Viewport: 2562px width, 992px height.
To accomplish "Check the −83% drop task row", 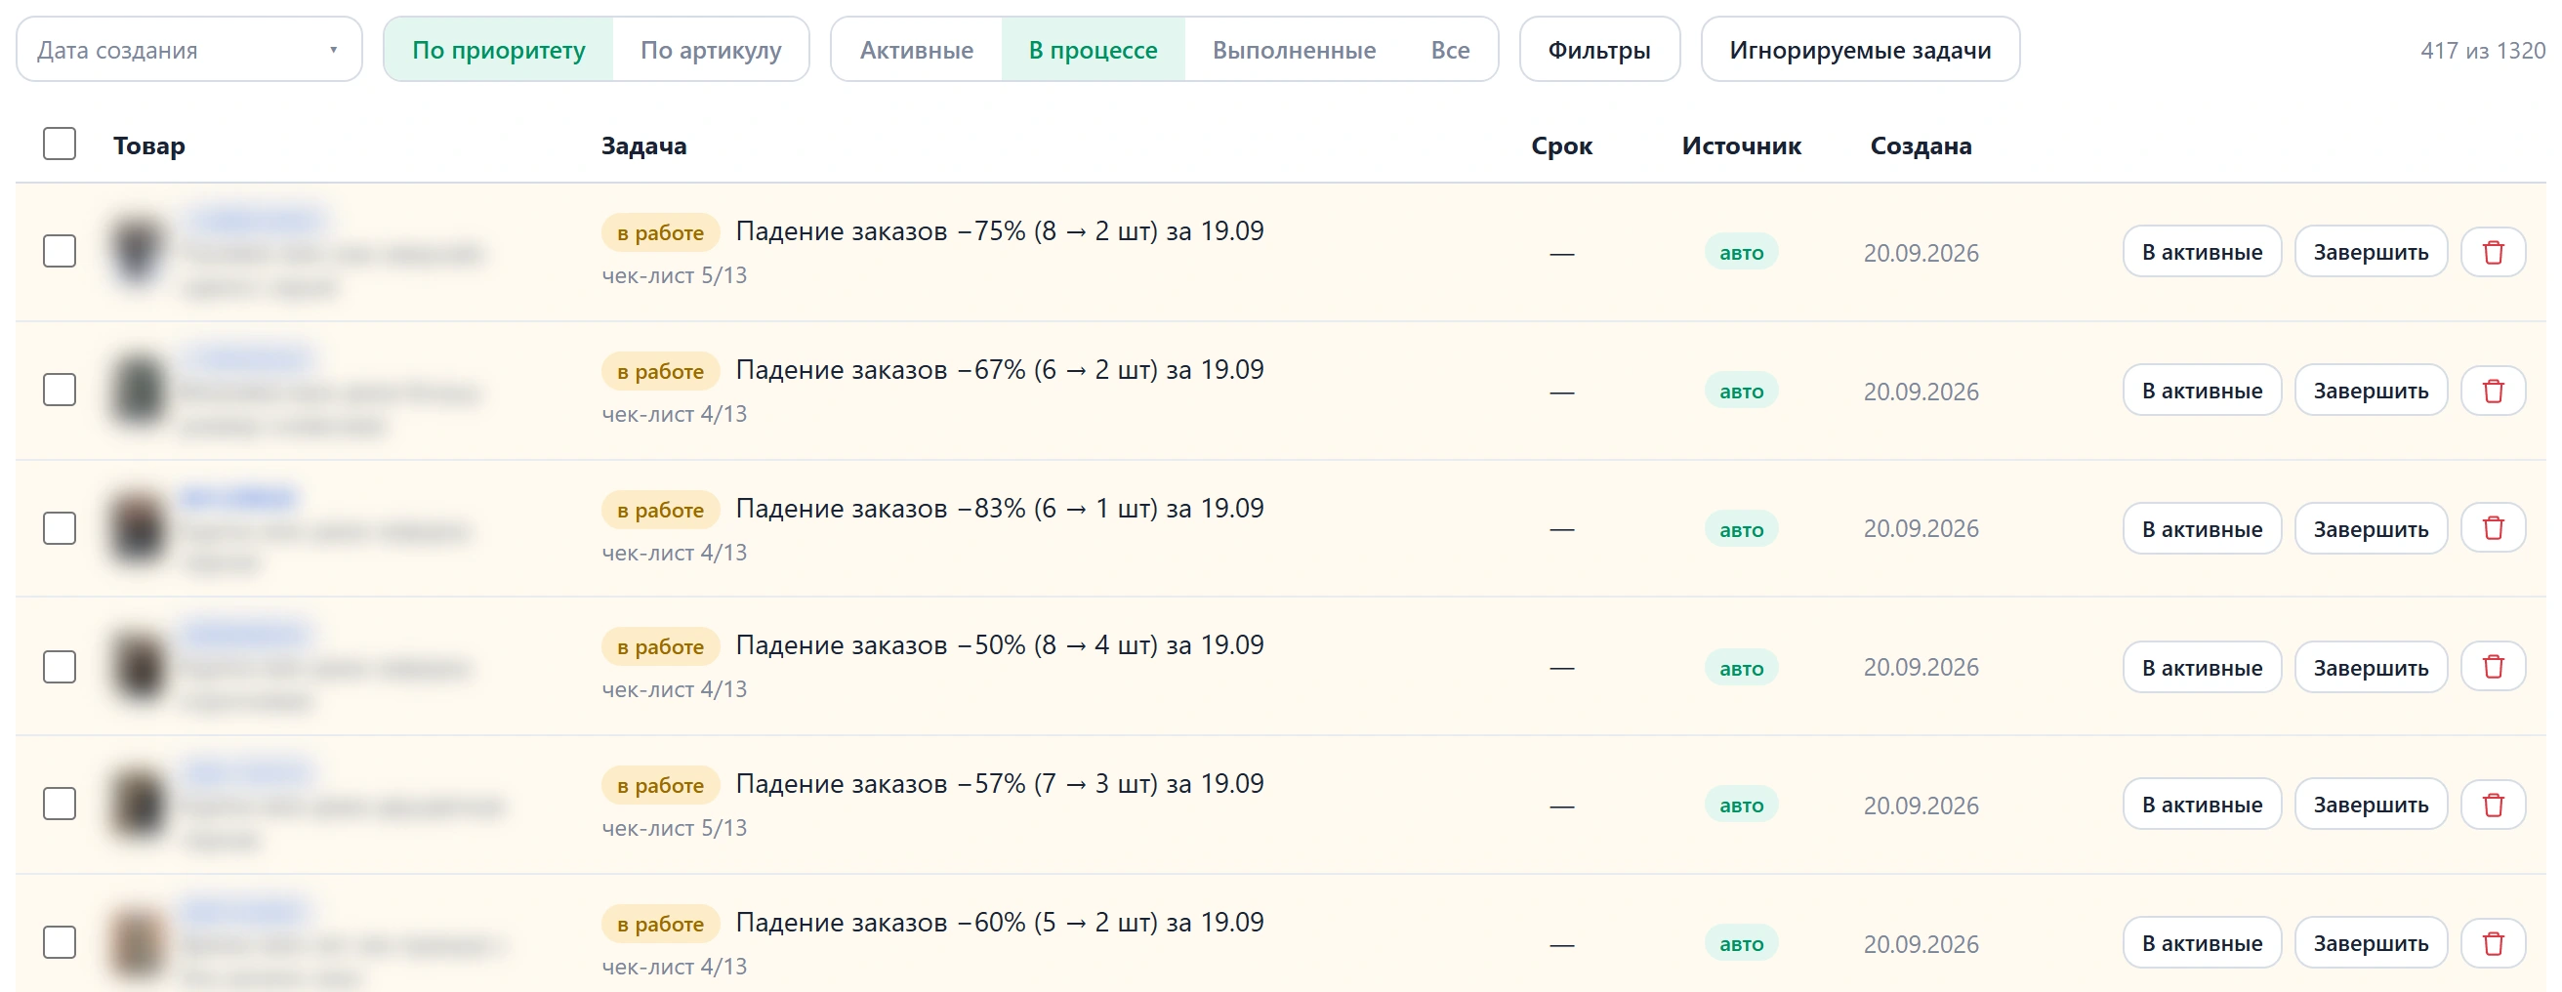I will [x=60, y=527].
